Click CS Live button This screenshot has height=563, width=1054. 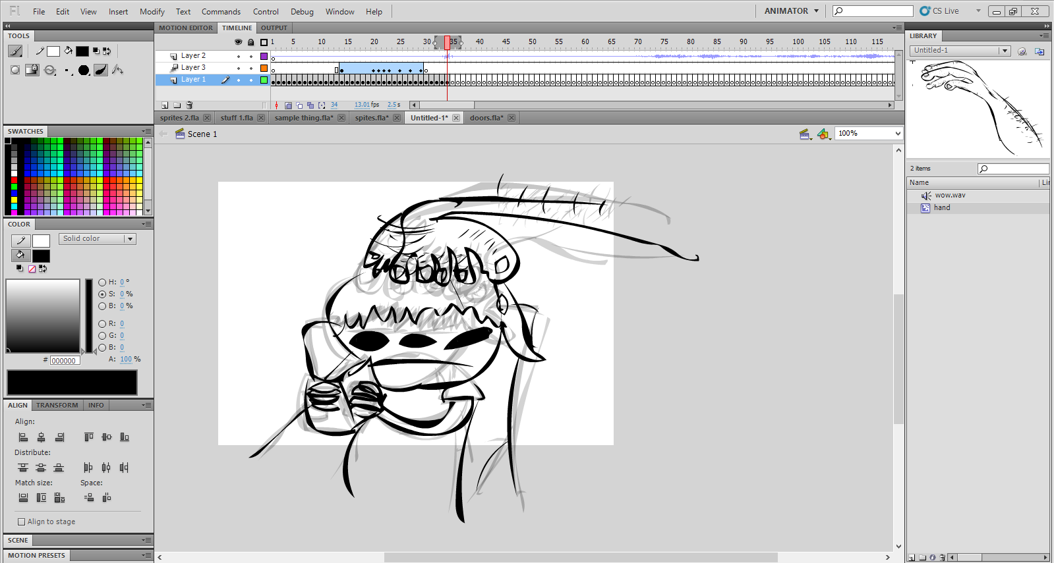click(950, 11)
